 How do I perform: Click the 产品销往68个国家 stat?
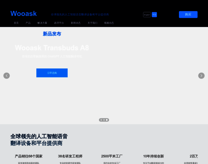click(x=29, y=156)
